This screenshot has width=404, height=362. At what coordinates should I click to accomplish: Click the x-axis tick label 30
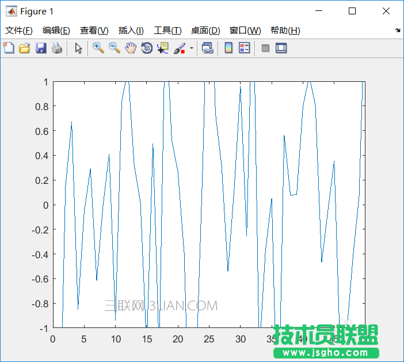[241, 339]
